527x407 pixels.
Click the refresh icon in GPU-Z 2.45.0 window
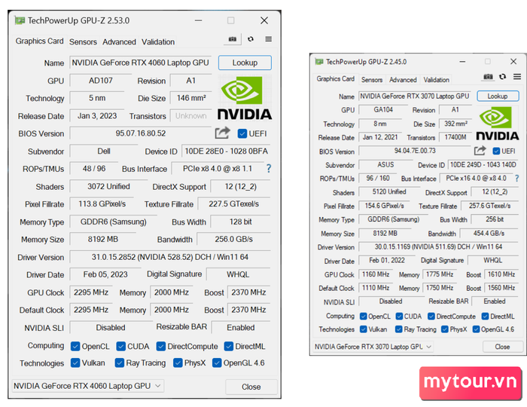[x=502, y=77]
